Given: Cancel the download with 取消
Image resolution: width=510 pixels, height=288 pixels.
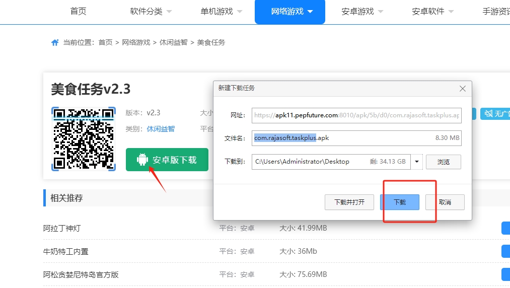Looking at the screenshot, I should (445, 202).
